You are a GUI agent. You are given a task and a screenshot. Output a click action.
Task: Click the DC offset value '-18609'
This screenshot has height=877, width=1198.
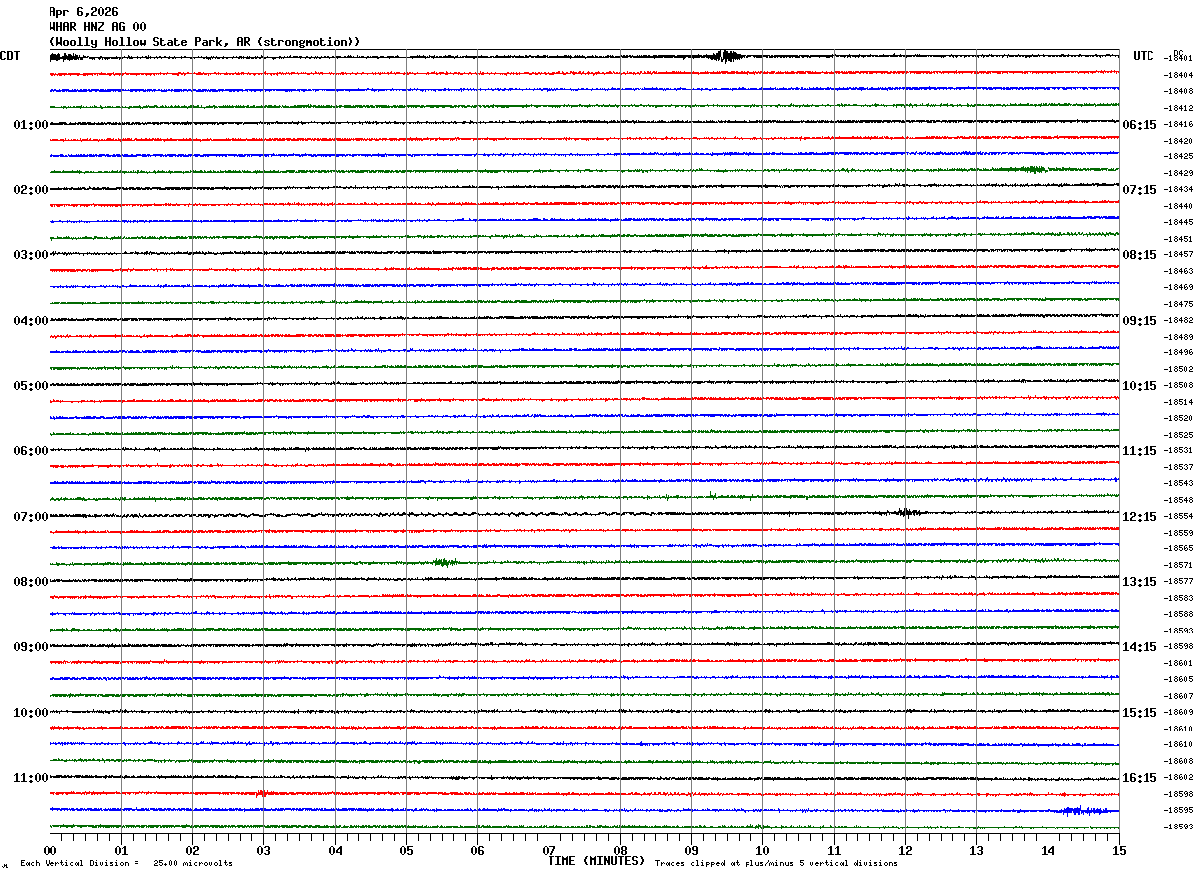coord(1179,712)
